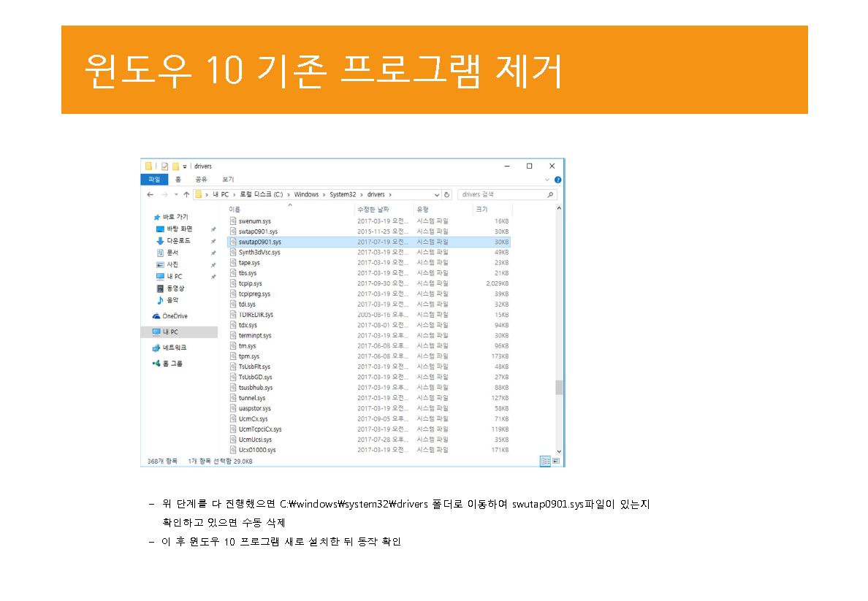
Task: Click System32 in the breadcrumb path
Action: click(x=343, y=195)
